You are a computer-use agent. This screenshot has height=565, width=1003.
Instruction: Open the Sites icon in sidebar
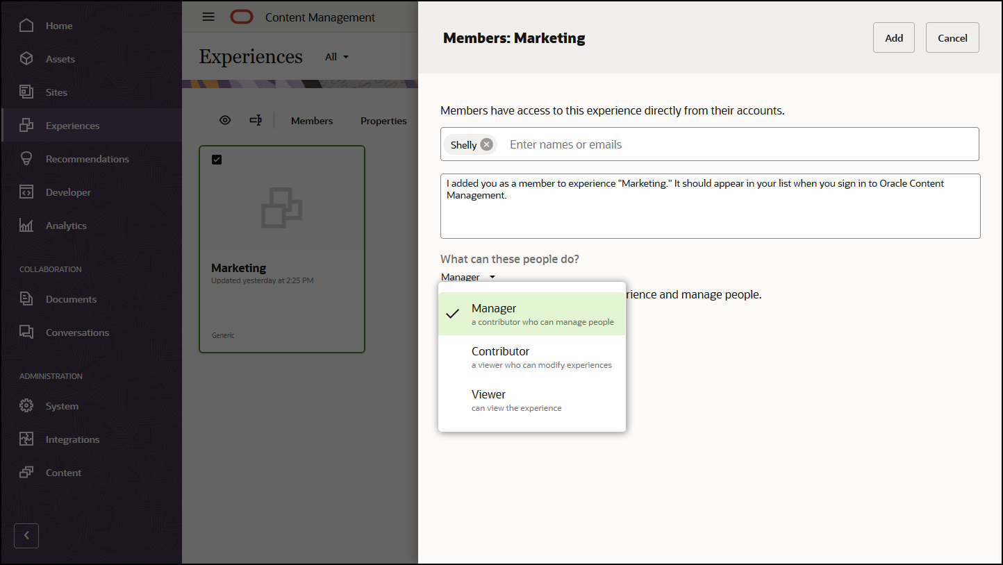(26, 92)
